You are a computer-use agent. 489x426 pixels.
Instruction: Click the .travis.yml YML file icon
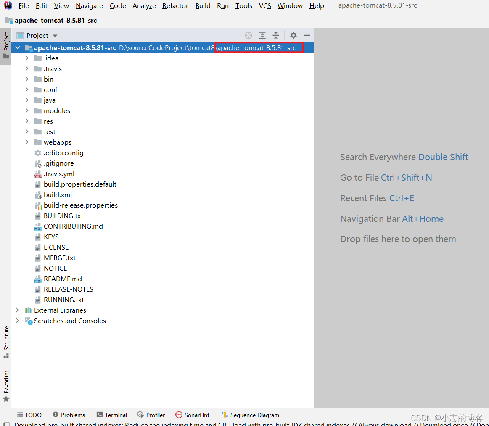click(x=38, y=174)
